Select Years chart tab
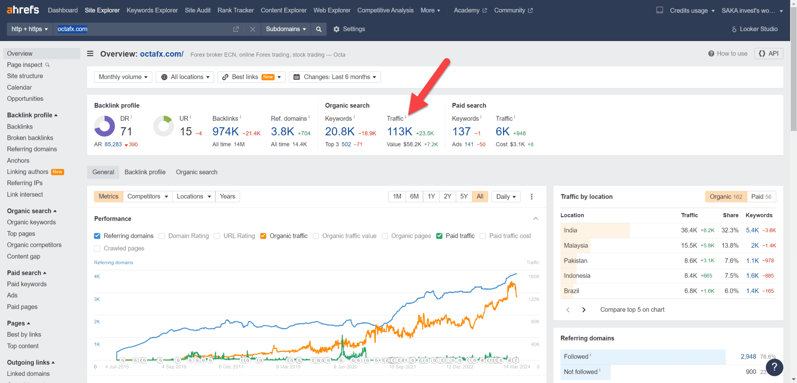 click(227, 196)
